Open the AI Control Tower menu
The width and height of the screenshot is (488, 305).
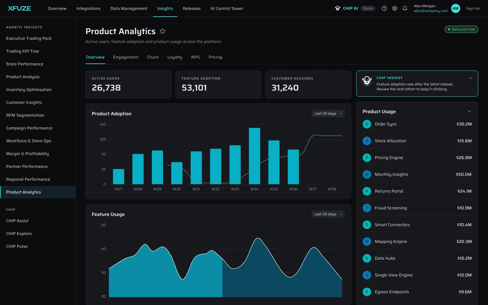[227, 9]
